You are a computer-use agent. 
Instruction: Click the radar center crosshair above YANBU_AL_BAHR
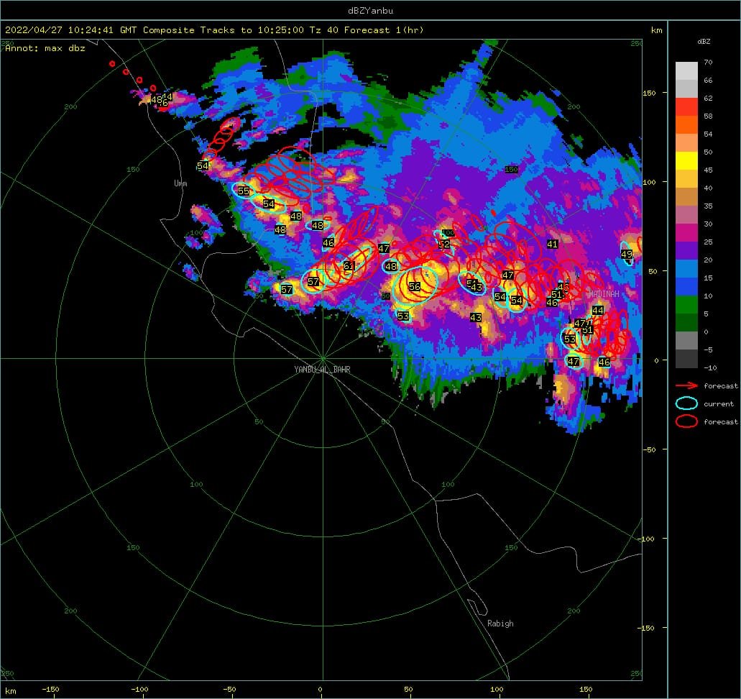323,358
